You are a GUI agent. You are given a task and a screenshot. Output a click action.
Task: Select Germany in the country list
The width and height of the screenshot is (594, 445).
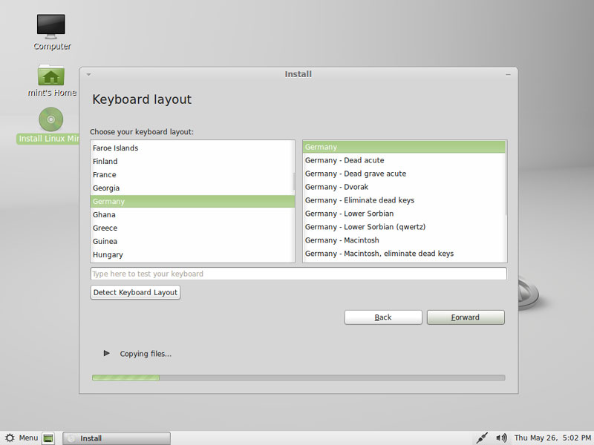point(192,201)
